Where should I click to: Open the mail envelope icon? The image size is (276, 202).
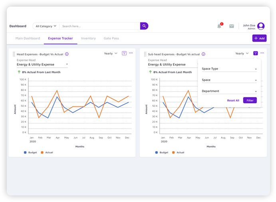[x=232, y=26]
